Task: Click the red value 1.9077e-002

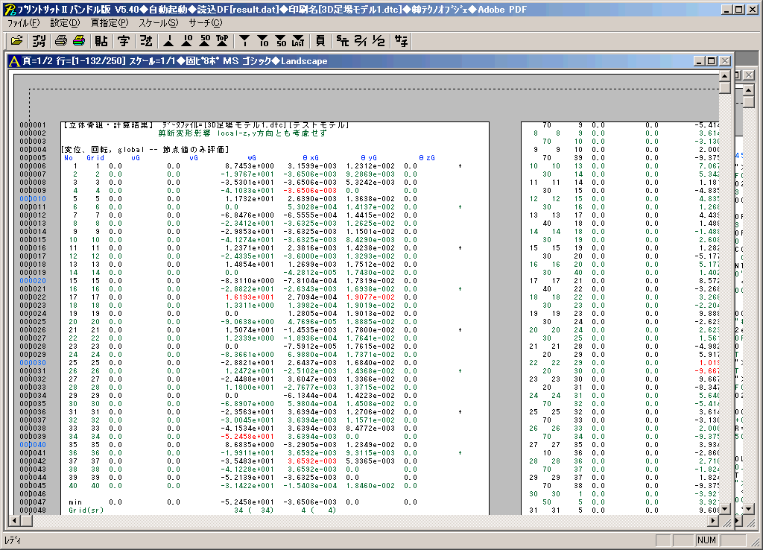Action: click(370, 297)
